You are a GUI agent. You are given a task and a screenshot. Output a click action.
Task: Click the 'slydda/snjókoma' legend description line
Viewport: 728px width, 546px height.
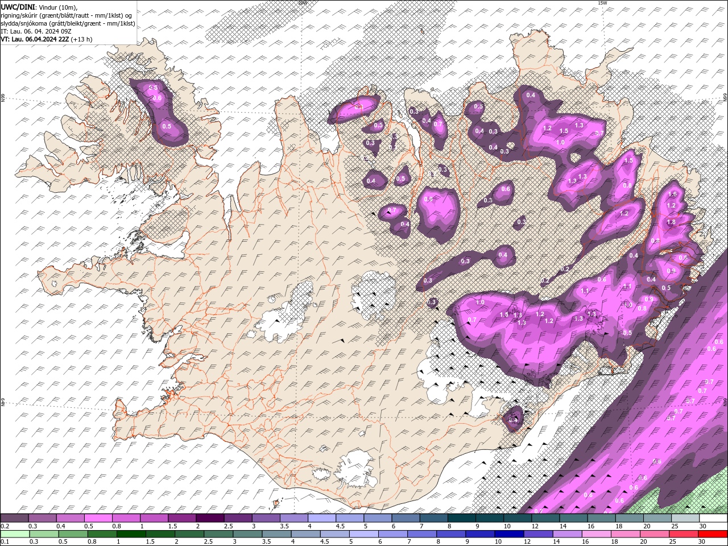[68, 23]
